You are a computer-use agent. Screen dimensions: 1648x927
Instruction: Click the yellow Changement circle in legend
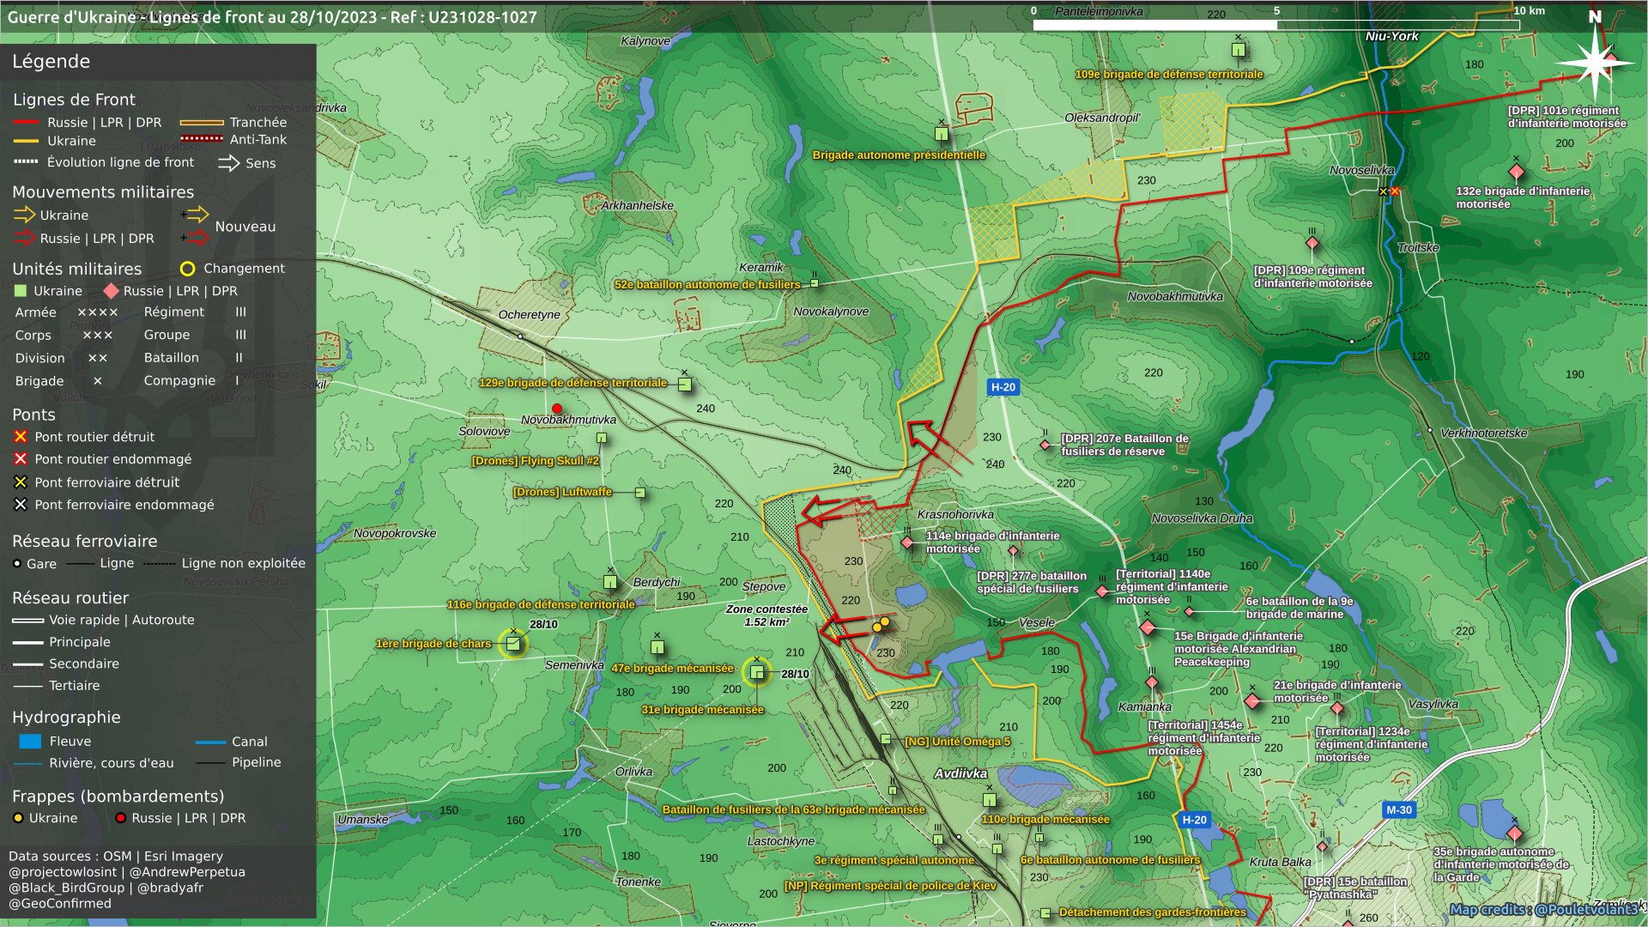click(x=187, y=269)
